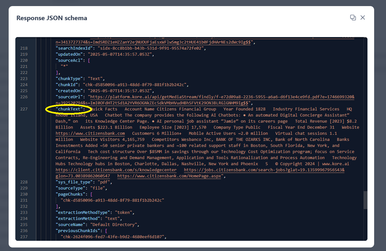The height and width of the screenshot is (251, 386).
Task: Select line number 218 in the gutter
Action: 24,48
